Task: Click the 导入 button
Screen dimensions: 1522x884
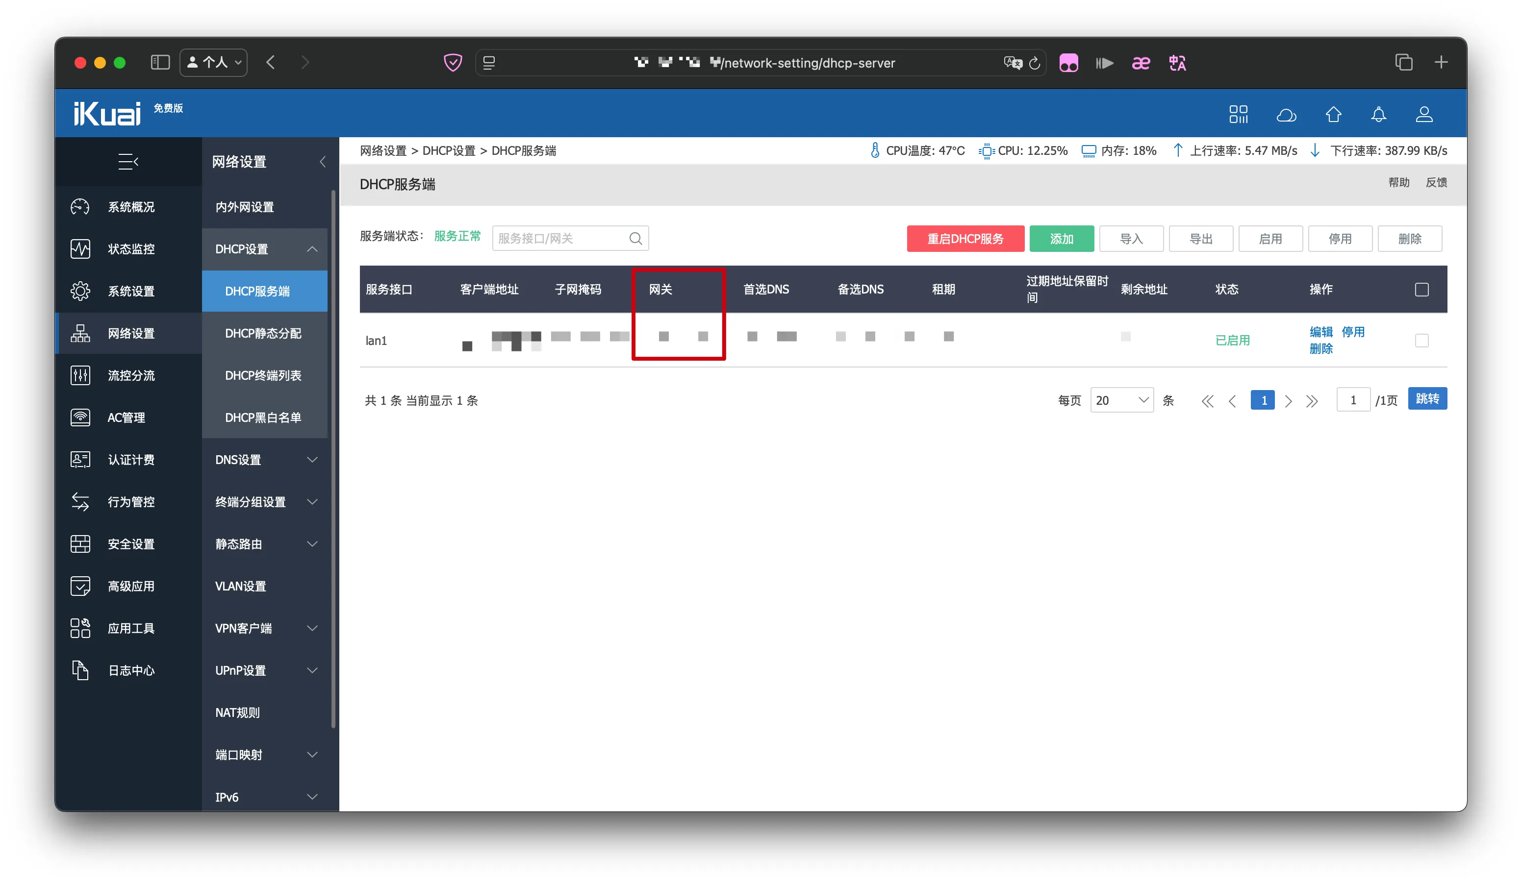Action: click(x=1131, y=239)
